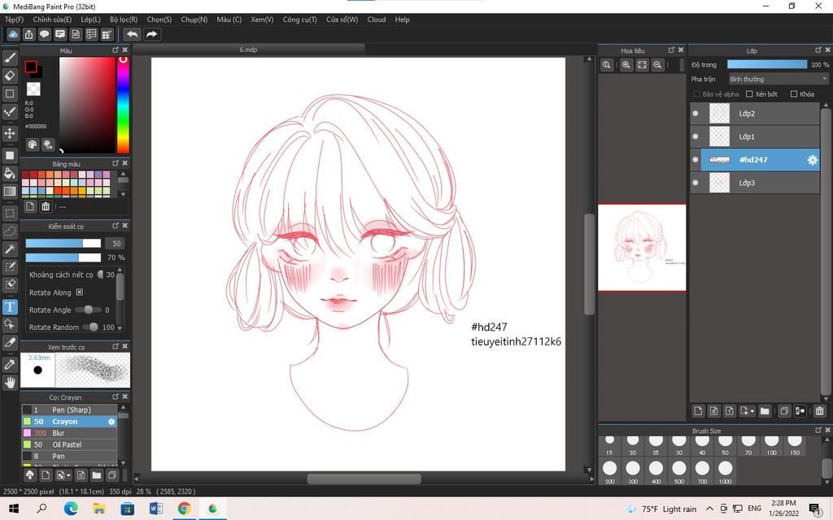Screen dimensions: 833x520
Task: Select the Eraser tool
Action: coord(10,76)
